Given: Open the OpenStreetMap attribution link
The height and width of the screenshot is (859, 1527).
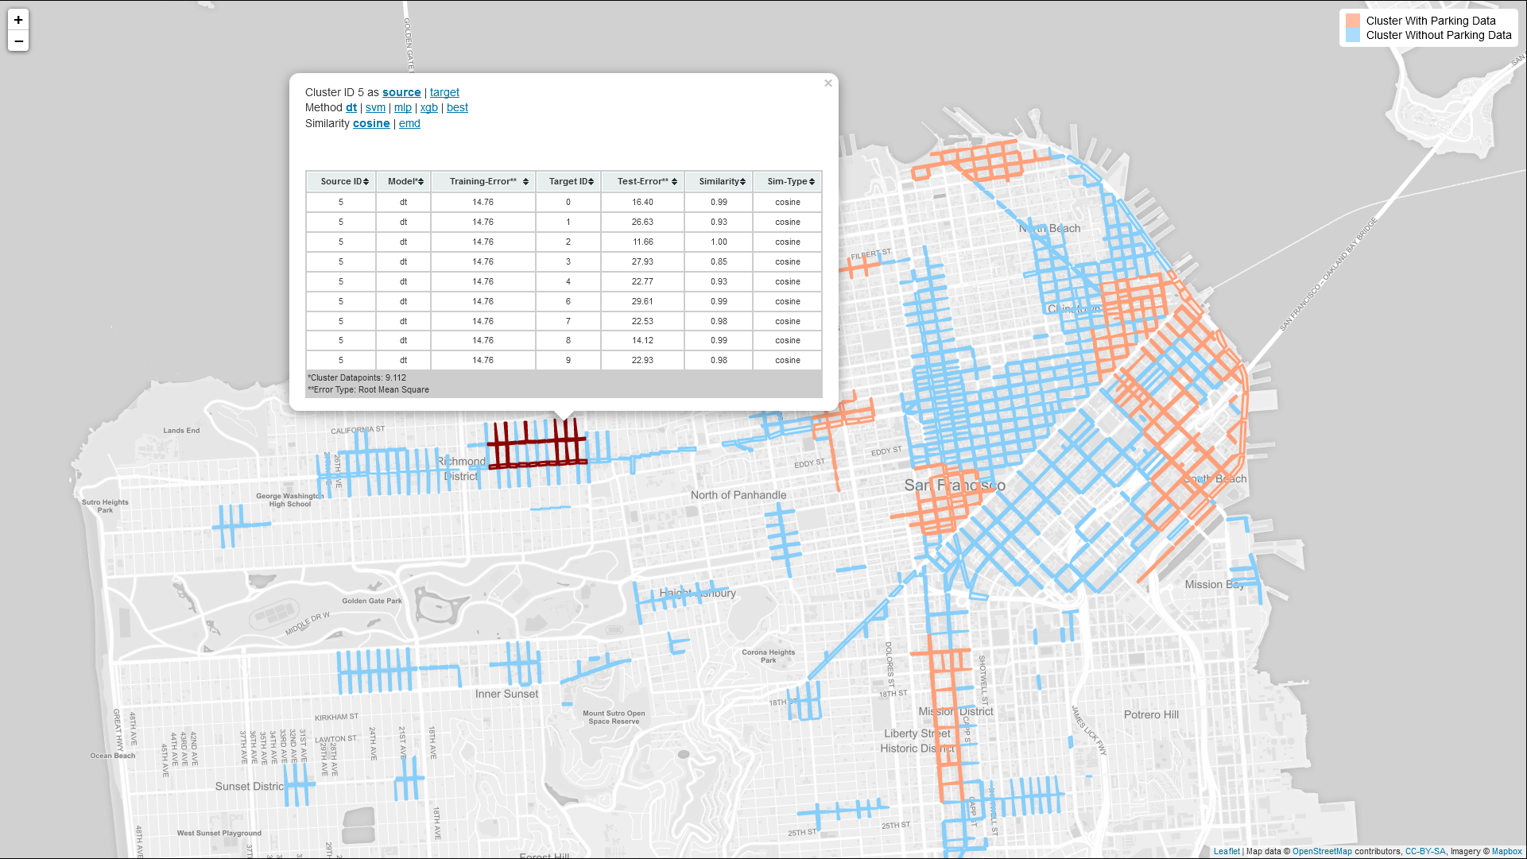Looking at the screenshot, I should point(1321,851).
